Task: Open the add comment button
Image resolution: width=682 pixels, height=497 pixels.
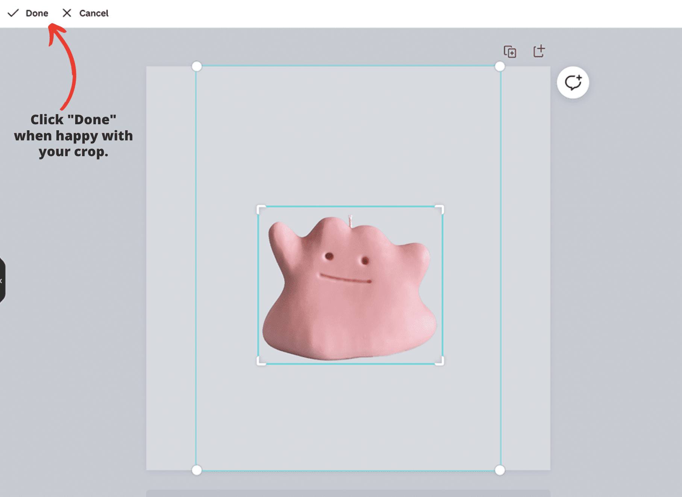Action: click(x=573, y=83)
